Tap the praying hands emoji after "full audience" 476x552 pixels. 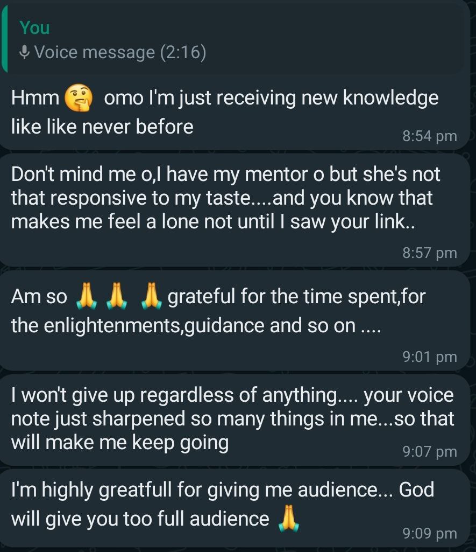tap(286, 519)
